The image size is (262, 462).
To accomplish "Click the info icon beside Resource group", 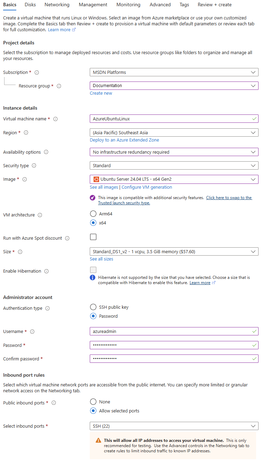I will tap(59, 86).
